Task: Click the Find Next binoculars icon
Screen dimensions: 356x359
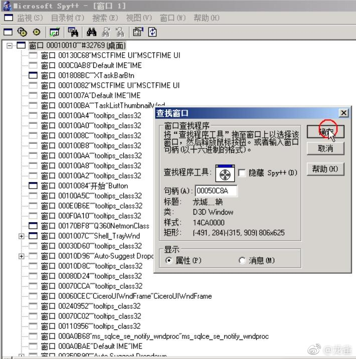Action: [106, 32]
